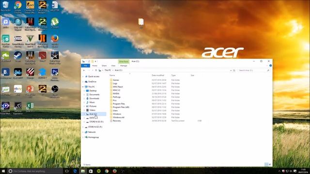Open Task View on the taskbar
The image size is (310, 174).
coord(67,171)
